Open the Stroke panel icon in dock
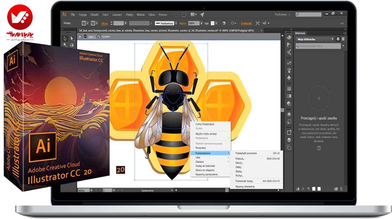 click(x=289, y=88)
